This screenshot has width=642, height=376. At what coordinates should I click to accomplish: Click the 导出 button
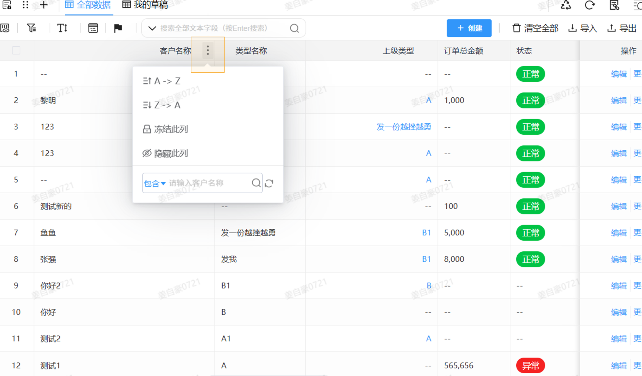tap(622, 28)
